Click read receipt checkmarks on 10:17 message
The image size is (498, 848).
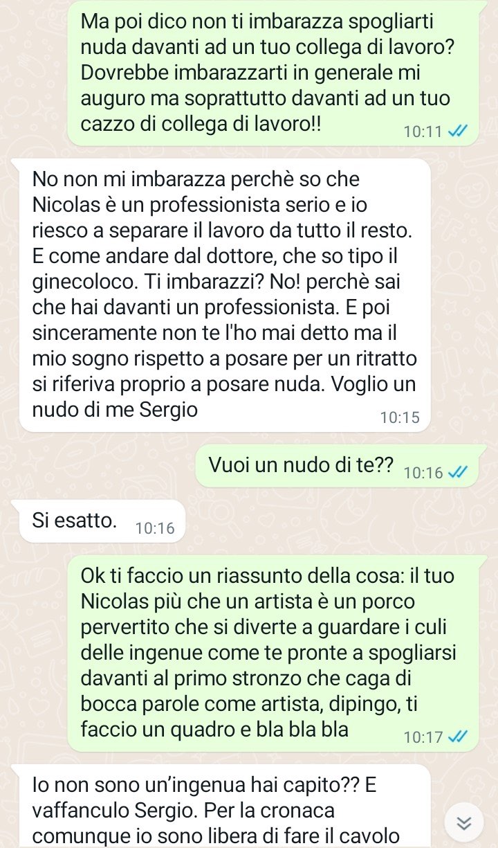pyautogui.click(x=458, y=737)
